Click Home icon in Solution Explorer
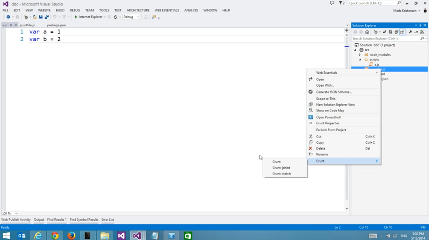Screen dimensions: 429x240 click(x=367, y=32)
